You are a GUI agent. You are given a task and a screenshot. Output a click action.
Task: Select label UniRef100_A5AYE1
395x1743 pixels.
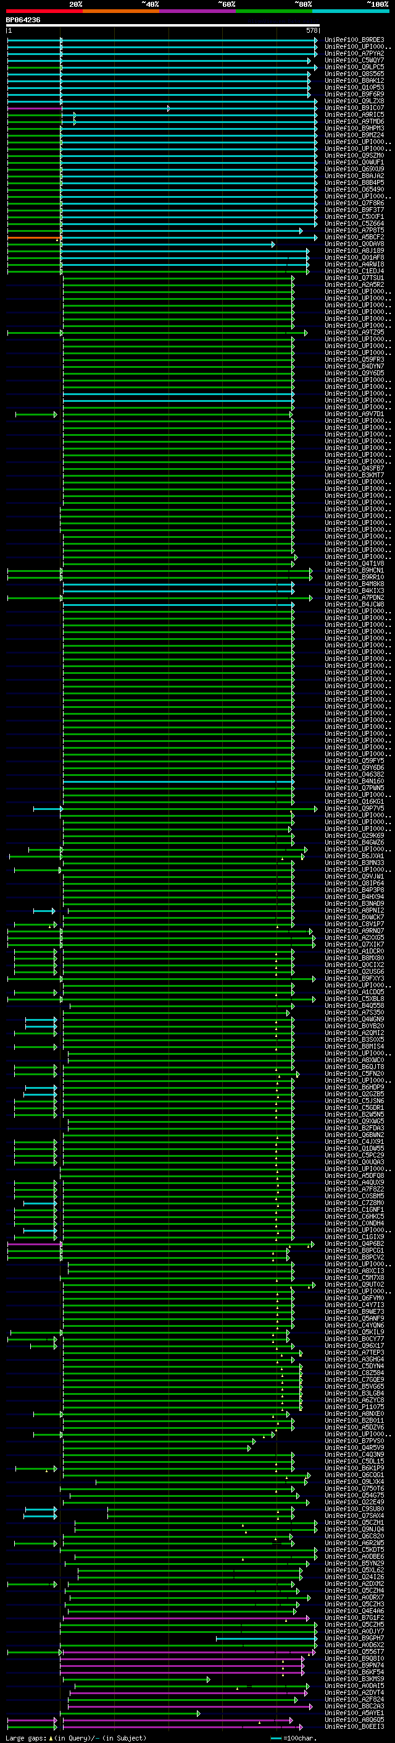click(x=354, y=1713)
